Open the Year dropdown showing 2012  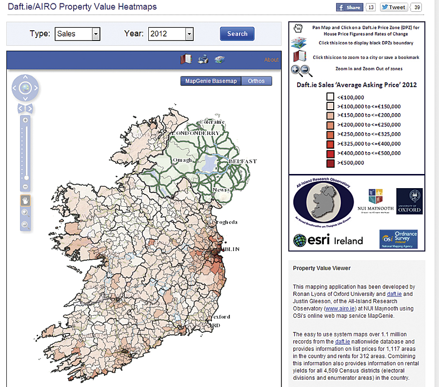coord(171,34)
